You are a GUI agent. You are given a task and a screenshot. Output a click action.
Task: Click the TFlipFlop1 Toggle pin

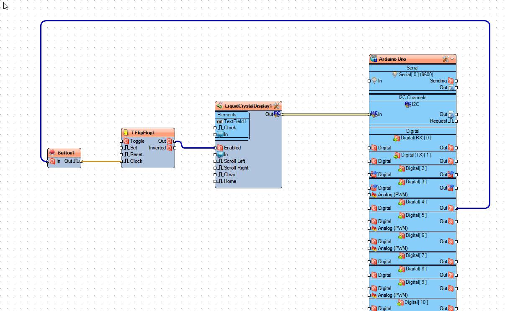[x=121, y=141]
